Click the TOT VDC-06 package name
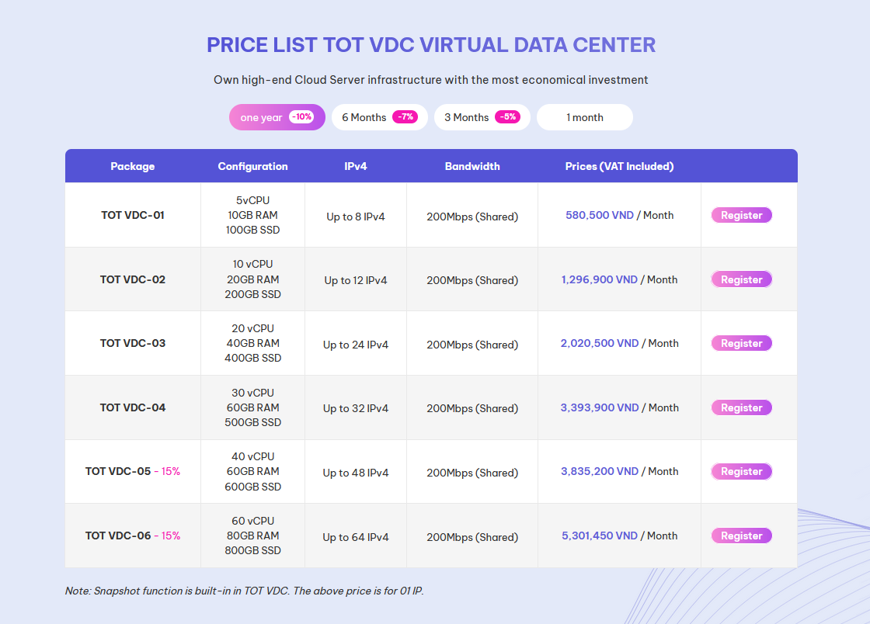This screenshot has width=870, height=624. (x=118, y=536)
